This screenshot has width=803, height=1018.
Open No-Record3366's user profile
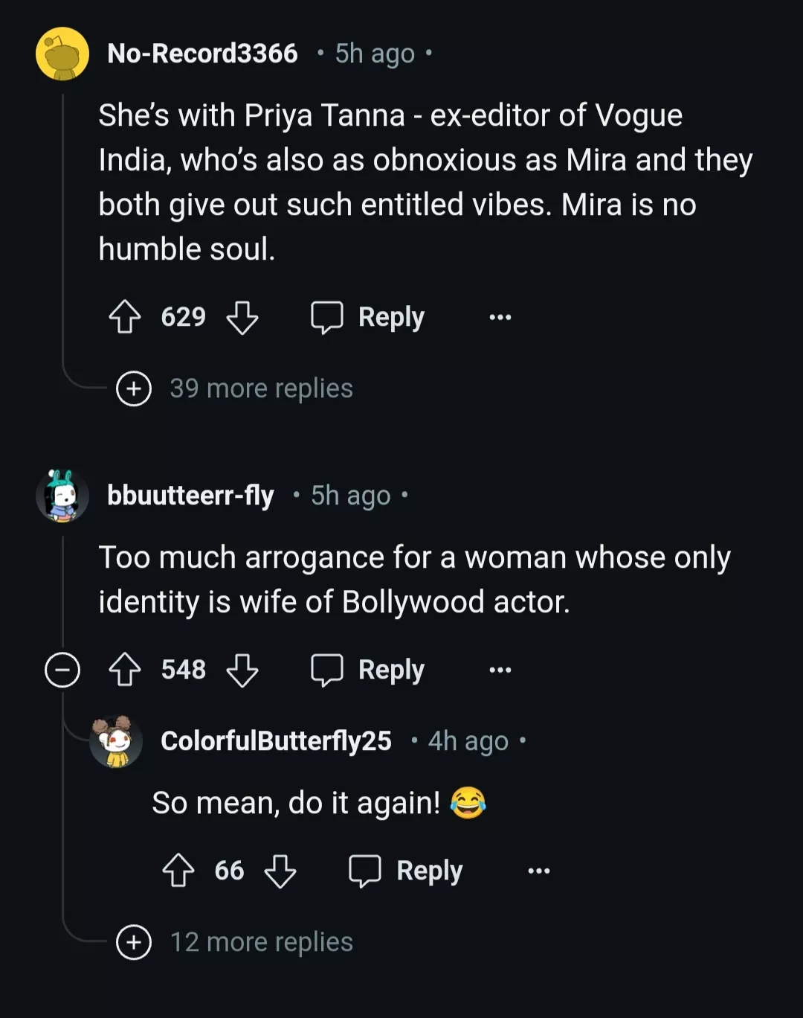point(202,54)
